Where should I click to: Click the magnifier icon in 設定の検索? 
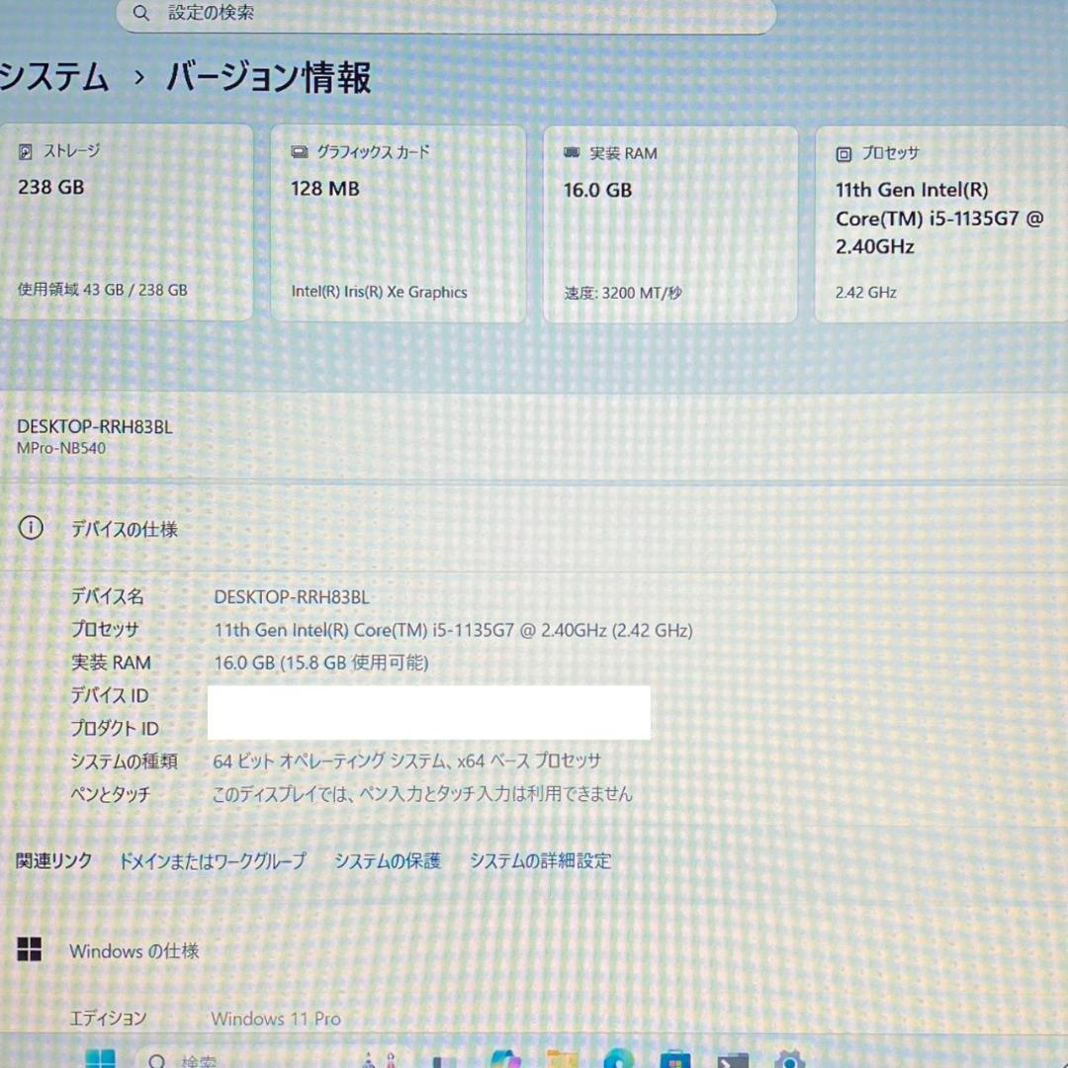click(141, 12)
